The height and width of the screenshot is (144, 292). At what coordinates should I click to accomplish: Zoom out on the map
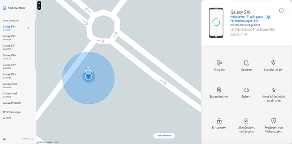39,8
